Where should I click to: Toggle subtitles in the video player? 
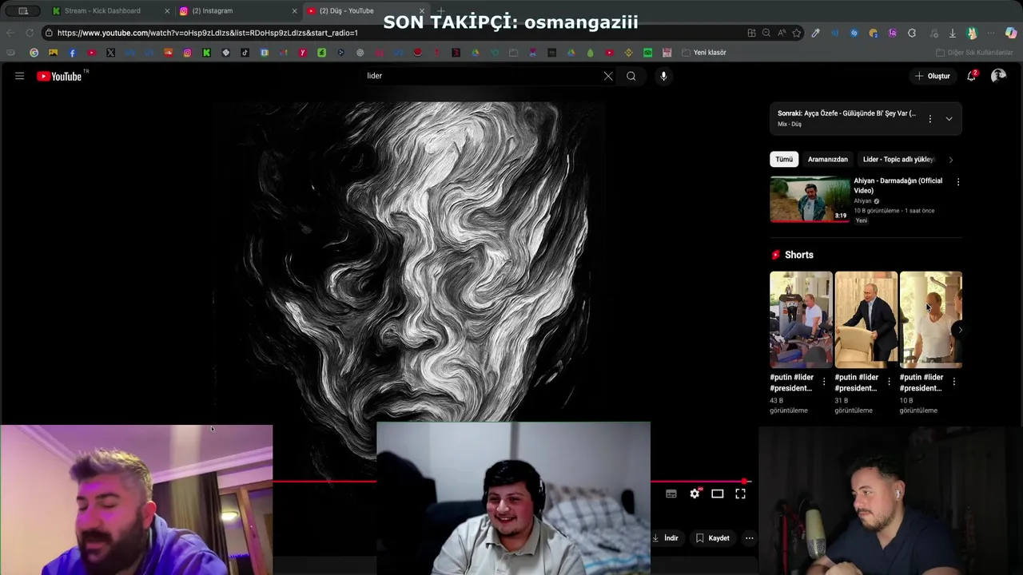coord(671,494)
